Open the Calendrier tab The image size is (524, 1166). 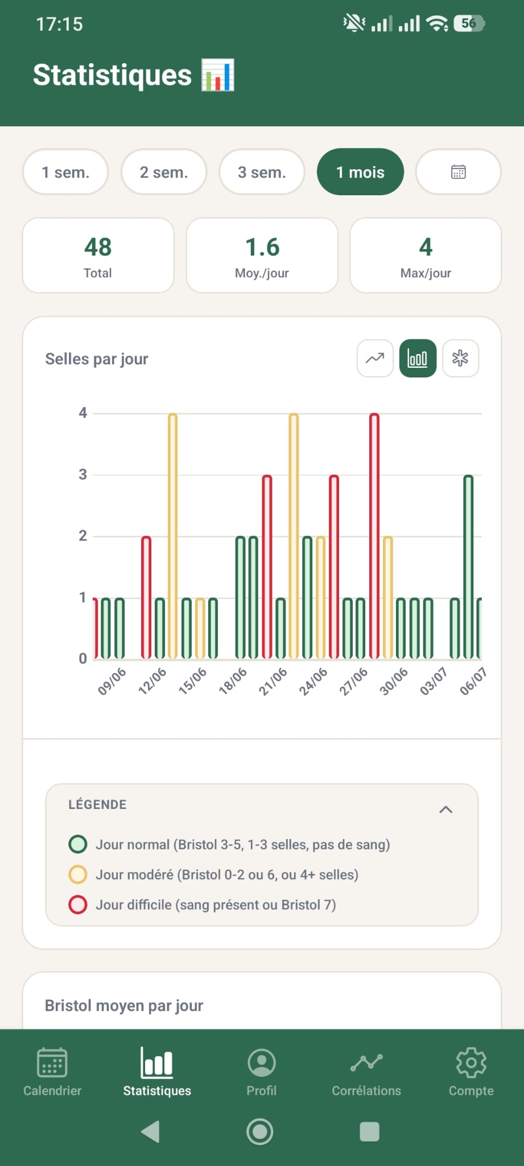point(52,1073)
